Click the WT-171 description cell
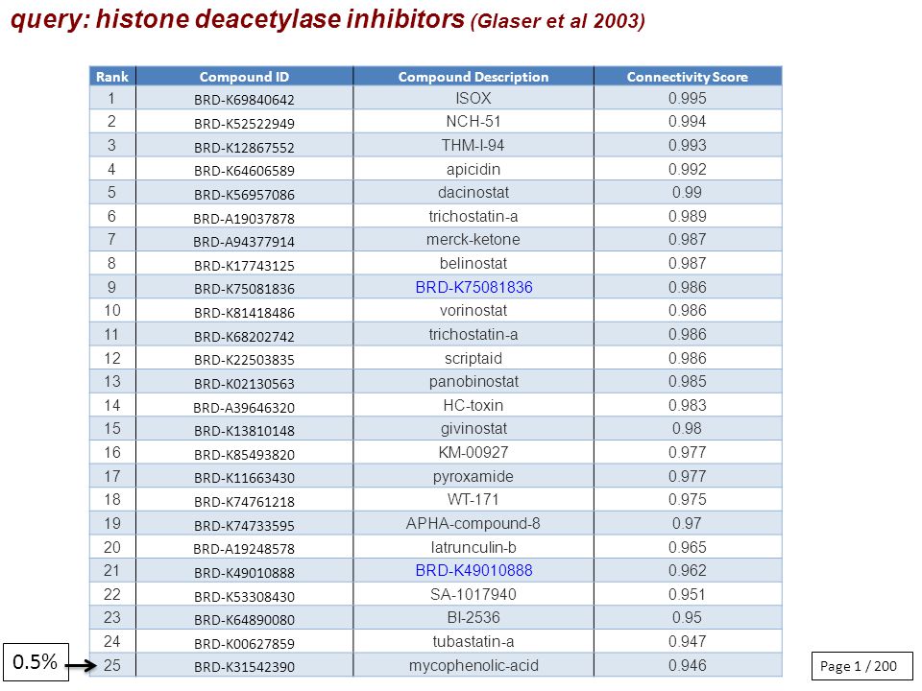Screen dimensions: 922x691 pos(473,499)
